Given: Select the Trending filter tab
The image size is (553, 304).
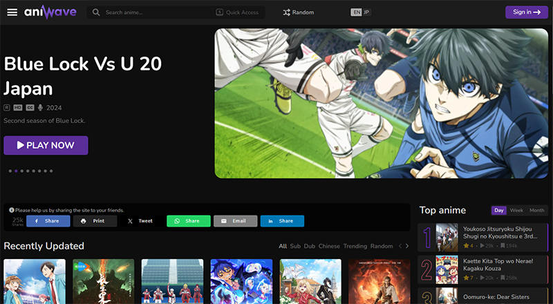Looking at the screenshot, I should pyautogui.click(x=355, y=246).
